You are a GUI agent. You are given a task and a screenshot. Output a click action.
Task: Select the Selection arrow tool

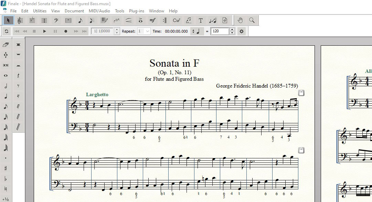(8, 20)
